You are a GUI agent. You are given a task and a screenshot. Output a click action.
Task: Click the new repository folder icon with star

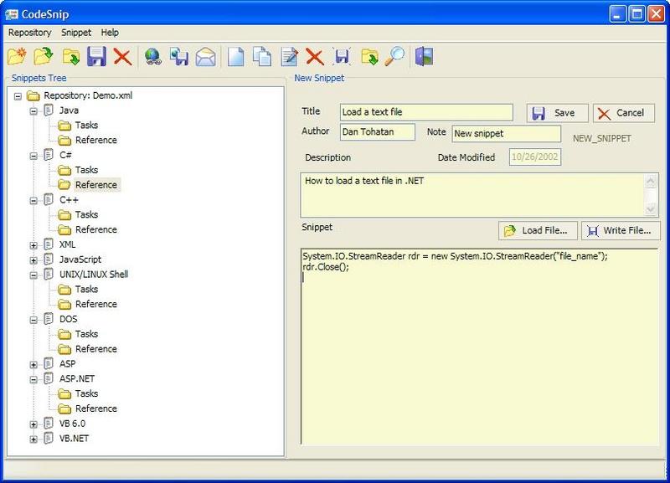coord(16,57)
